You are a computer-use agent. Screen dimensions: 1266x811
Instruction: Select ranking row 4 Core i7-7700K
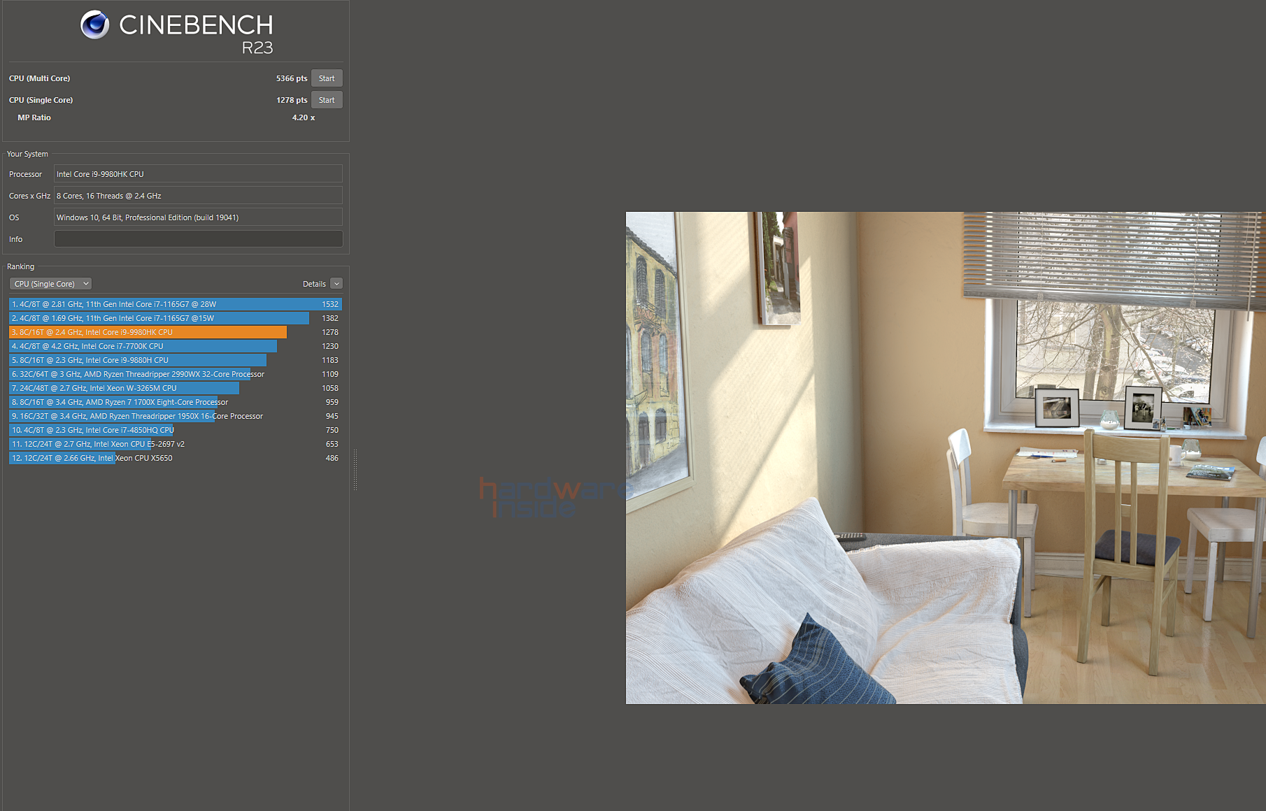pyautogui.click(x=176, y=346)
